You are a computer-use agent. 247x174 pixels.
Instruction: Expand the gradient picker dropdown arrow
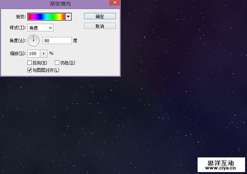click(68, 17)
